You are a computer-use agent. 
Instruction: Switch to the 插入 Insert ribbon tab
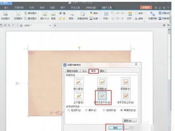tap(6, 8)
